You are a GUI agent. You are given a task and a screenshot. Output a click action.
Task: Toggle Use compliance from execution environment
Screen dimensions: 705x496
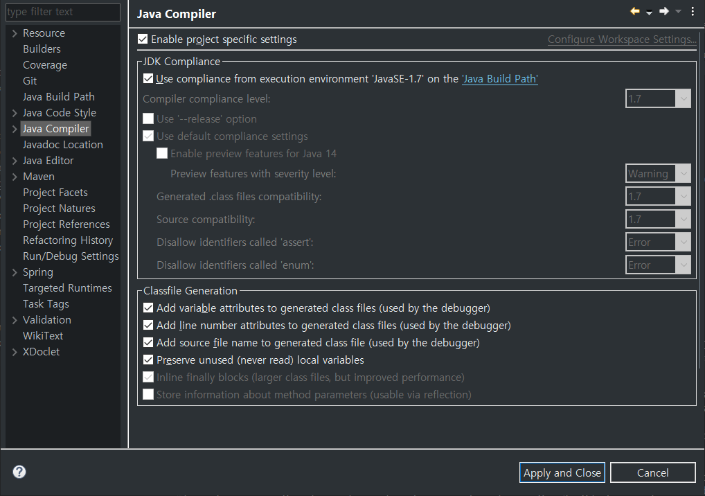click(x=148, y=79)
